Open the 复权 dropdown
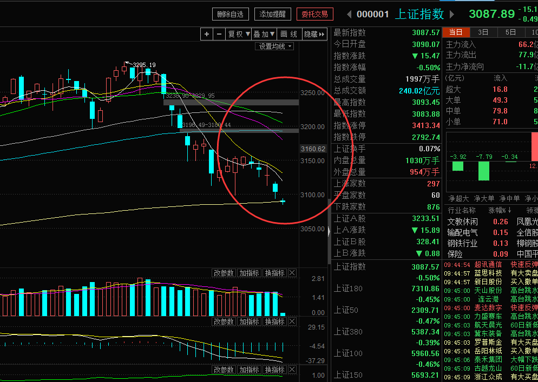The height and width of the screenshot is (382, 538). click(x=239, y=34)
